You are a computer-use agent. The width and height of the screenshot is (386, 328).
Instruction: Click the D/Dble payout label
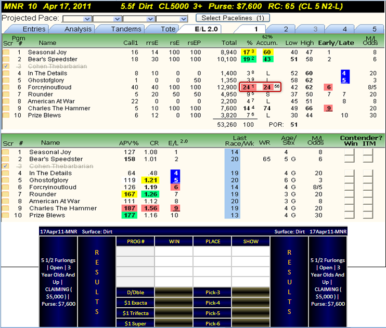[135, 292]
